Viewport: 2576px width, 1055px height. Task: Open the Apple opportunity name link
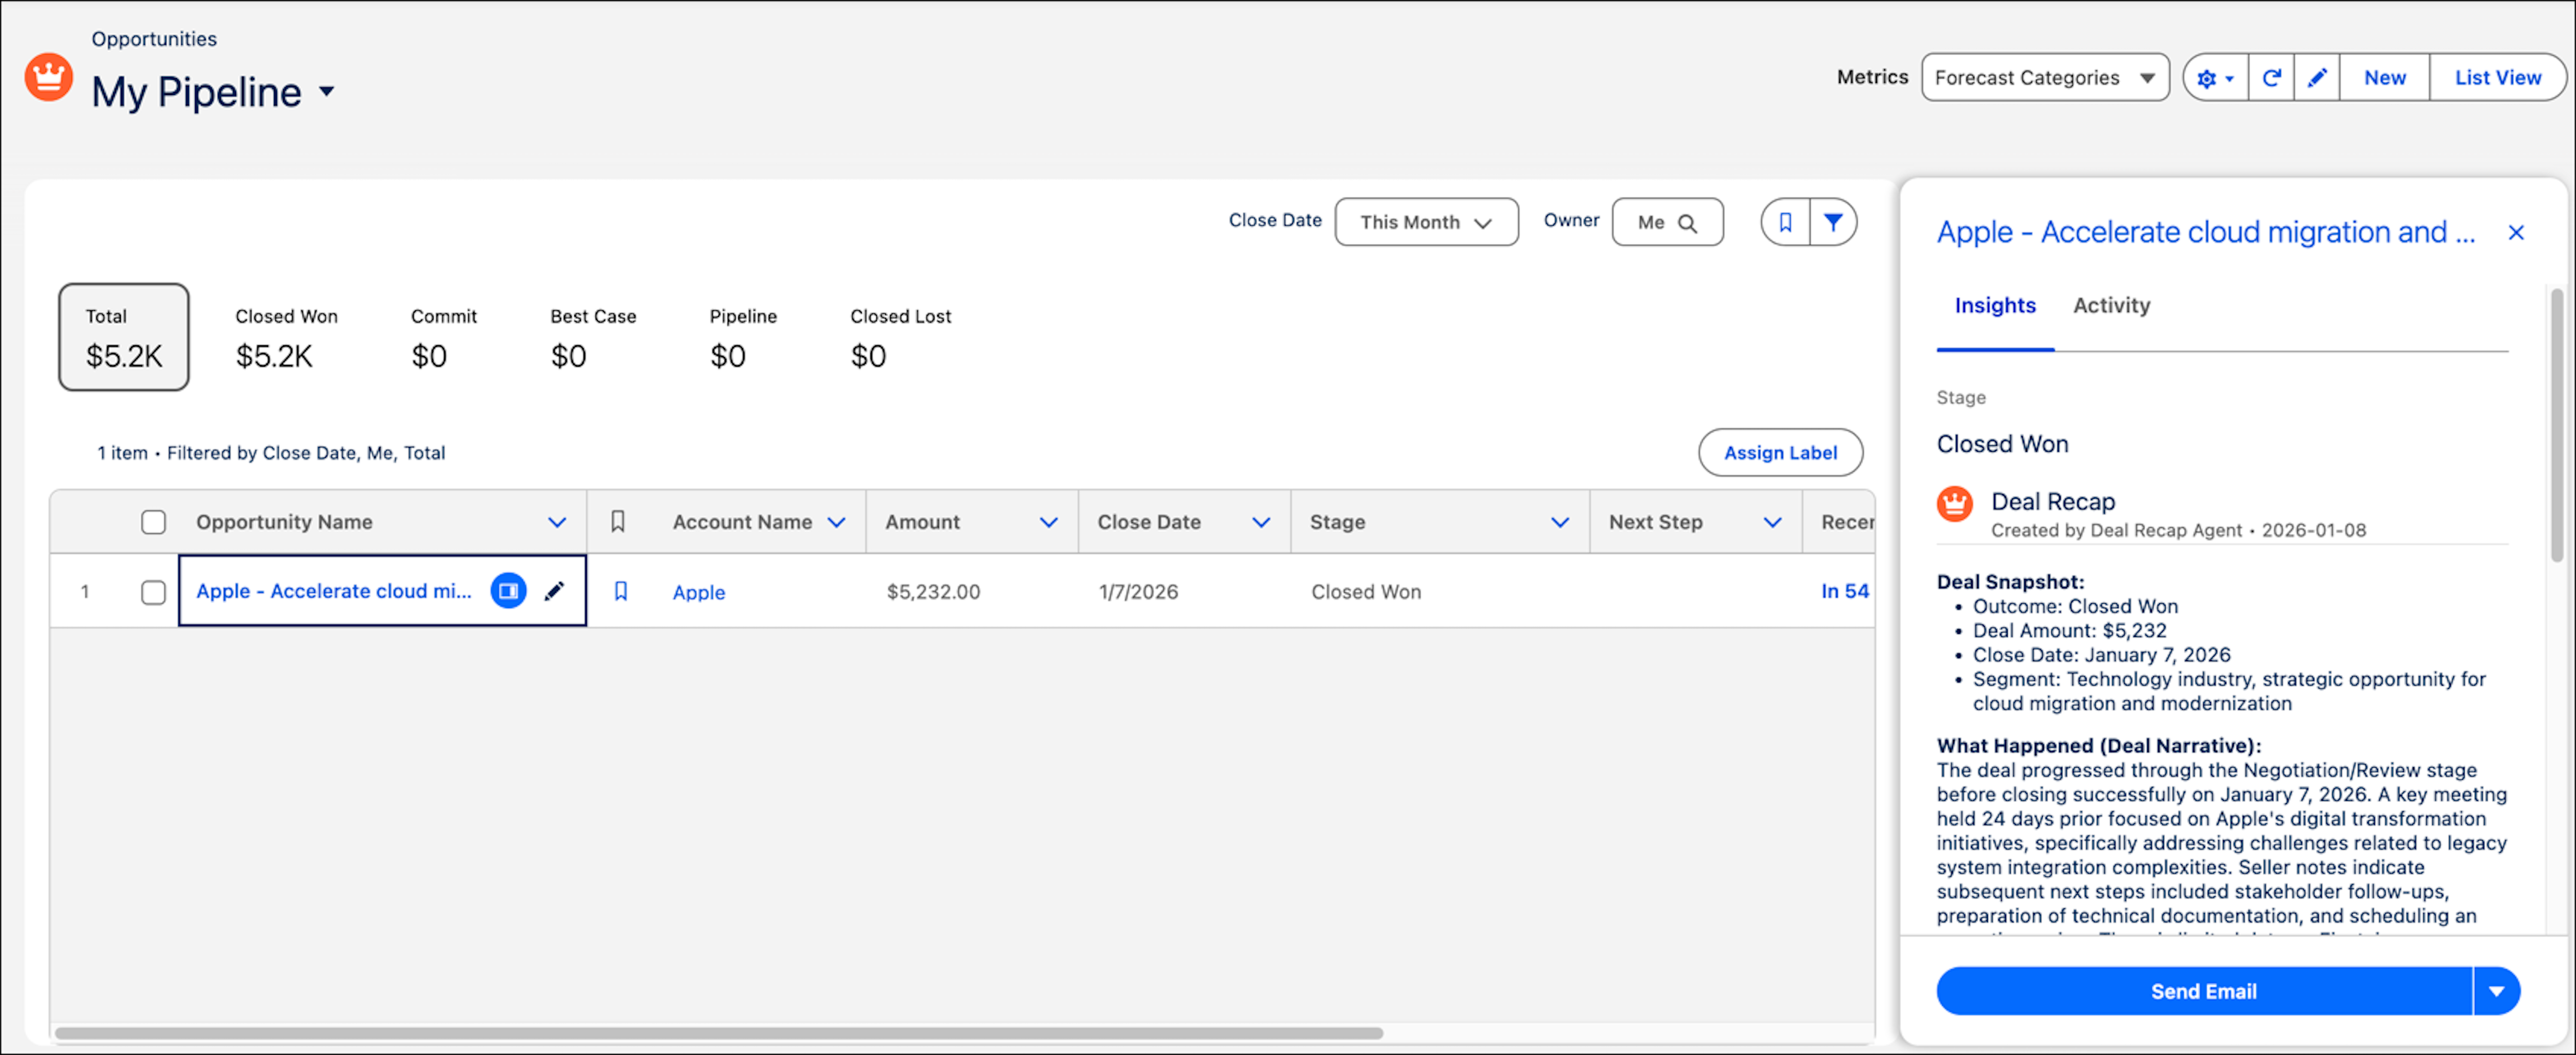pyautogui.click(x=334, y=591)
